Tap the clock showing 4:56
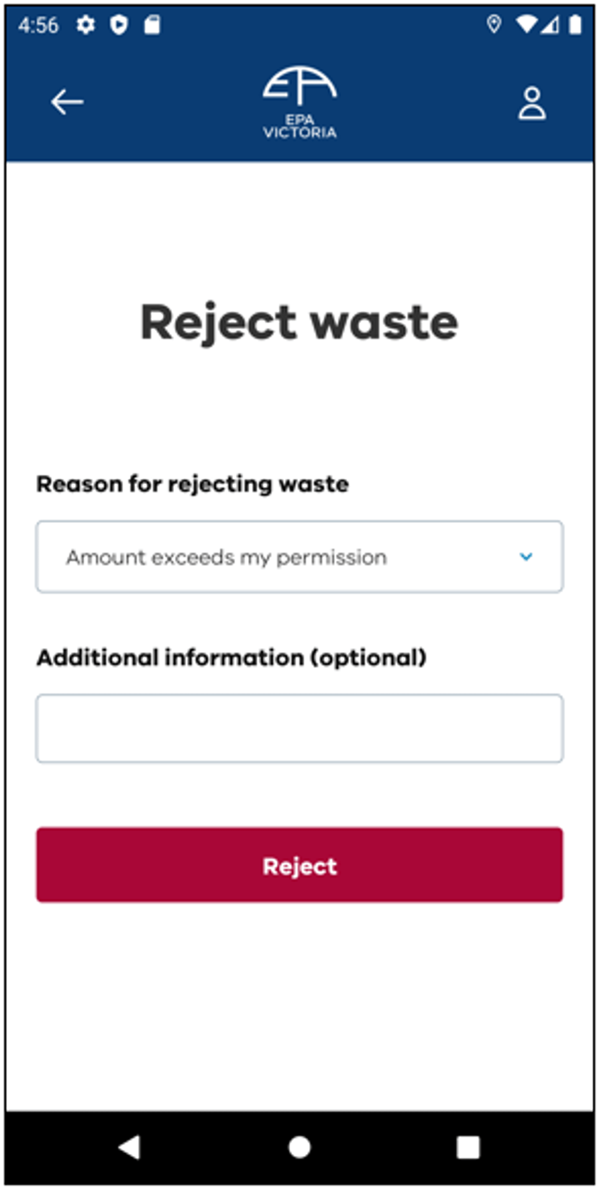The width and height of the screenshot is (603, 1191). [x=39, y=26]
